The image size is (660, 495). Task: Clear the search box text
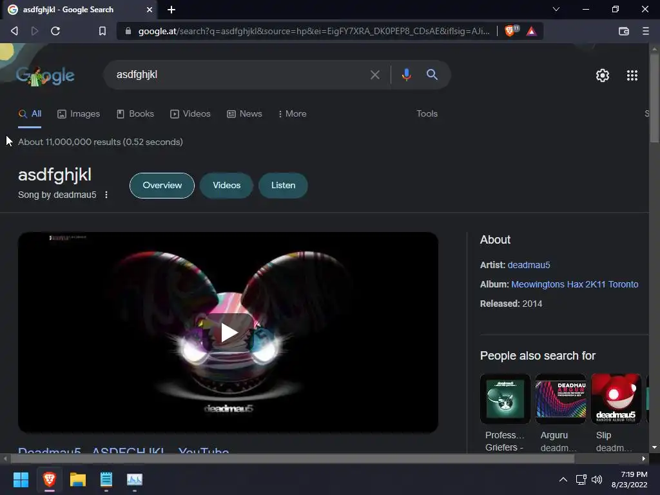374,75
